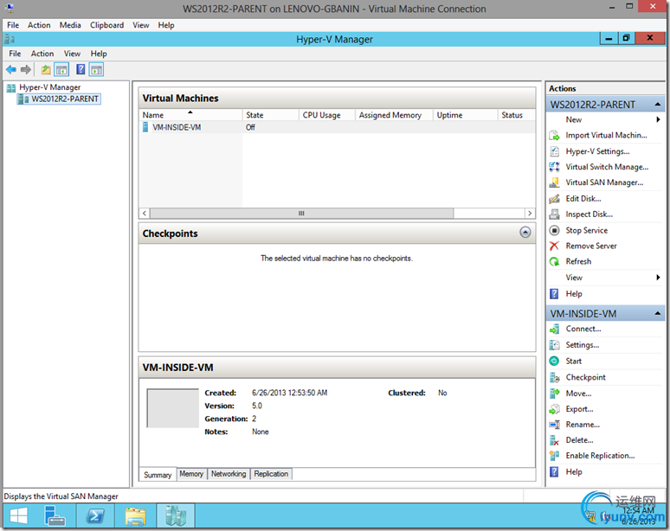670x531 pixels.
Task: Open Hyper-V Manager's View menu
Action: tap(72, 54)
